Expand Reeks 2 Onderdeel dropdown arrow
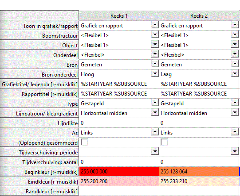The image size is (240, 196). click(235, 54)
